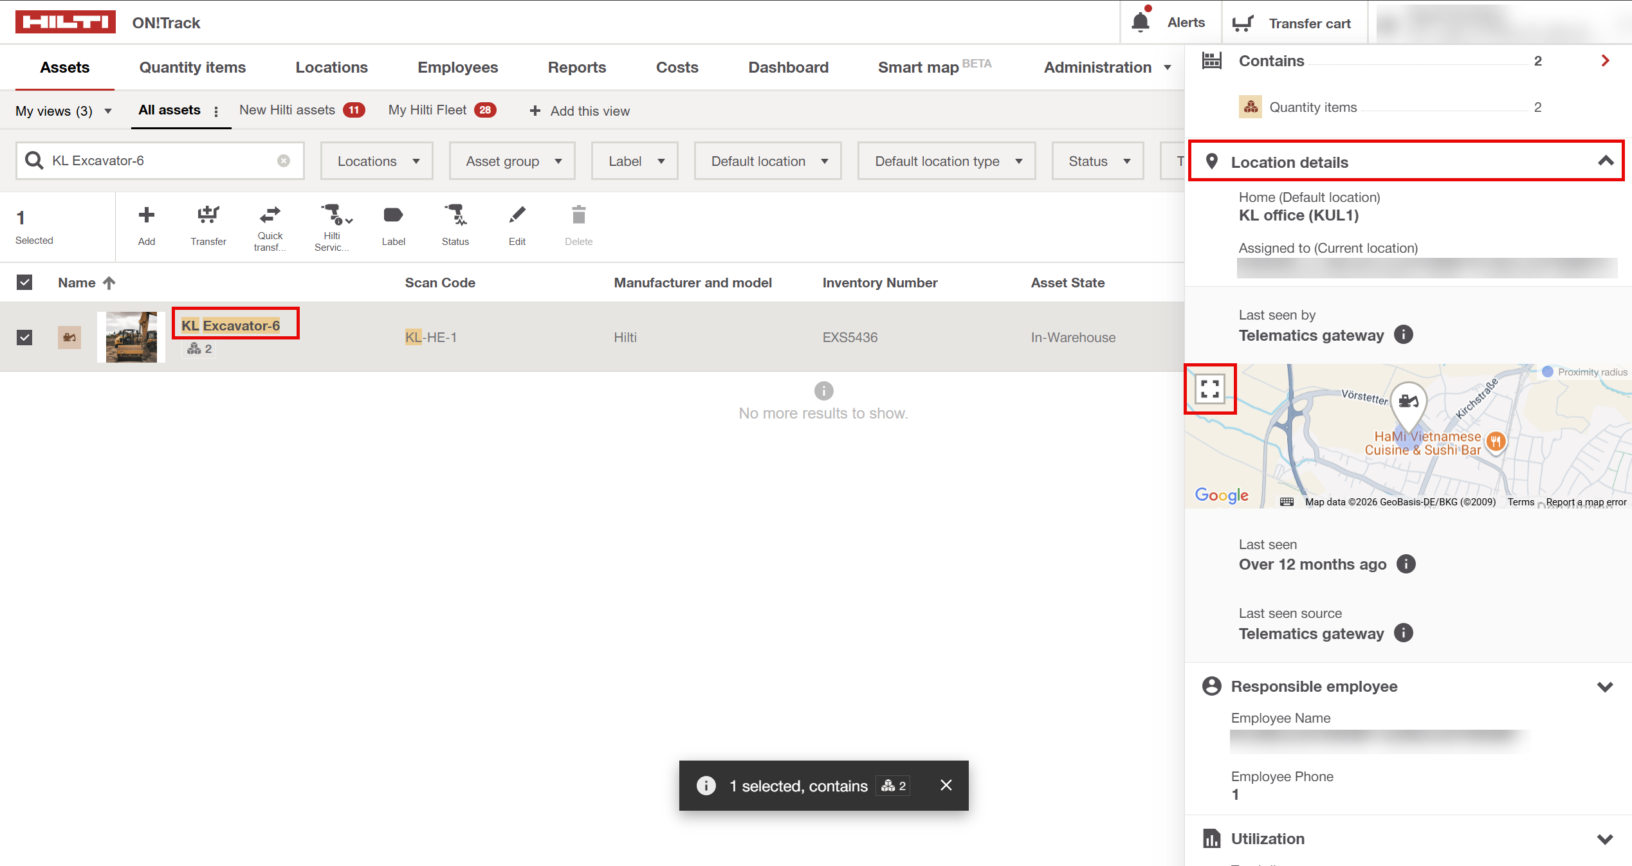
Task: Open the Asset group filter dropdown
Action: pyautogui.click(x=513, y=161)
